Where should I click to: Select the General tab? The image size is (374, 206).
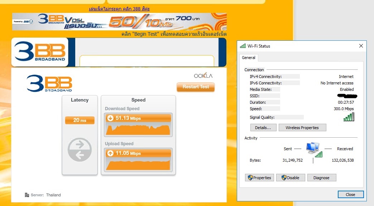[249, 58]
